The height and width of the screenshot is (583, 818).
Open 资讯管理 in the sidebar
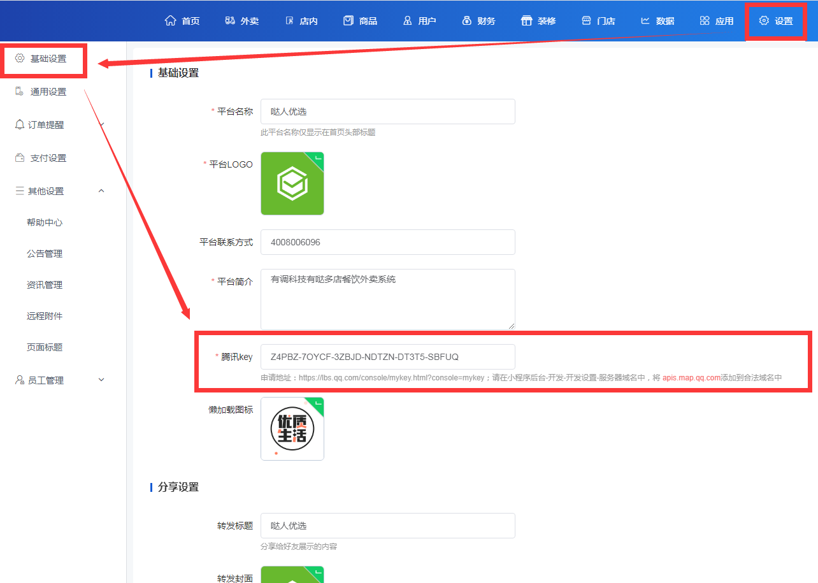click(45, 285)
